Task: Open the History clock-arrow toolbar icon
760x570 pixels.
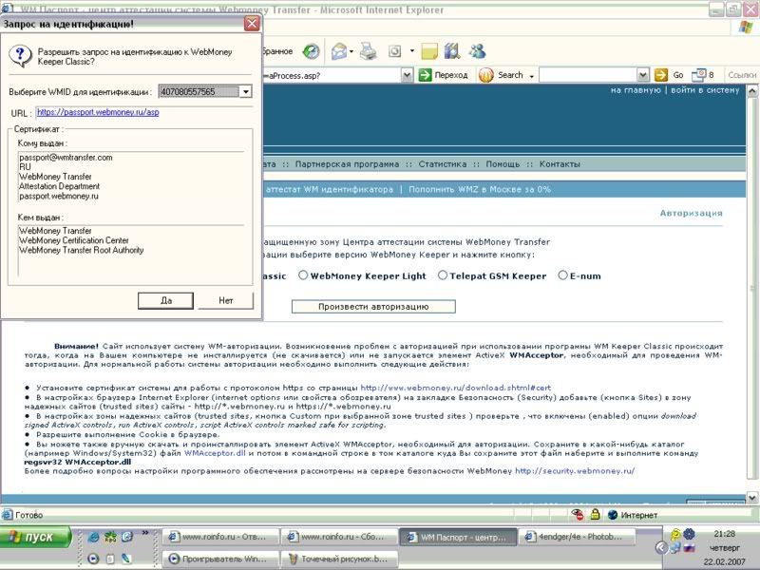Action: (311, 51)
